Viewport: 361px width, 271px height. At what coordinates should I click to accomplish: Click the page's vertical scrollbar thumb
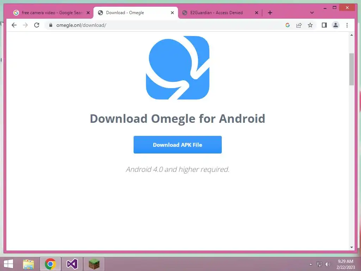click(351, 69)
